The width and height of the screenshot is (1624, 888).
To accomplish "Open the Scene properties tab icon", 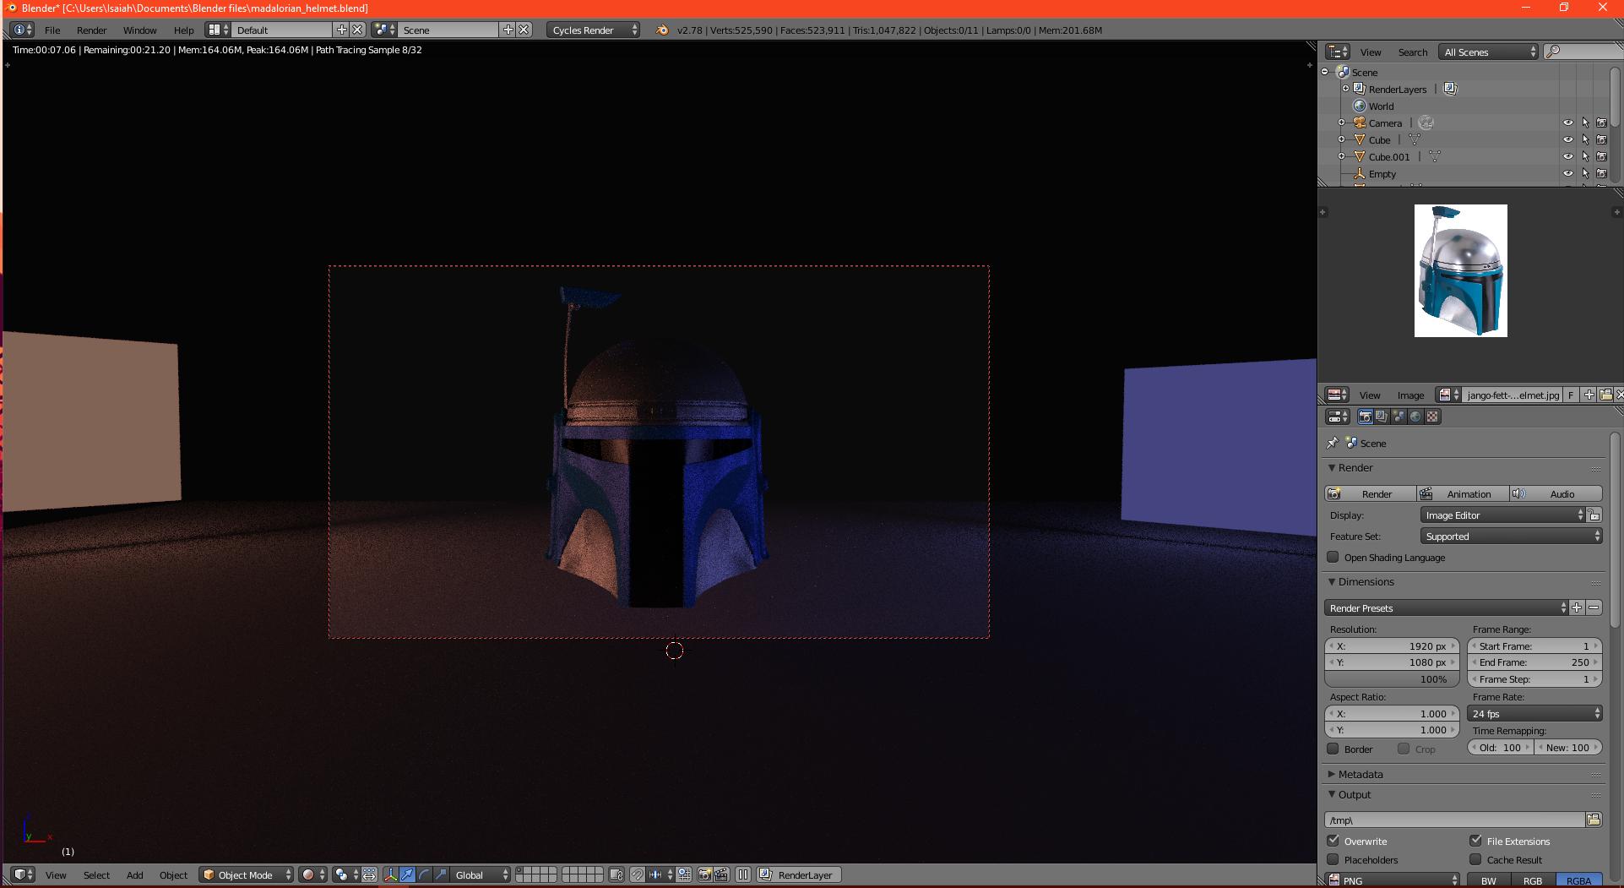I will point(1399,417).
